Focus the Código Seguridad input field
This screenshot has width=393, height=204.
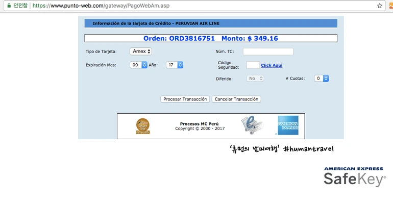[x=253, y=65]
